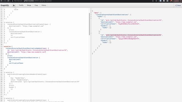
Task: Collapse the second node object in results
Action: [91, 33]
